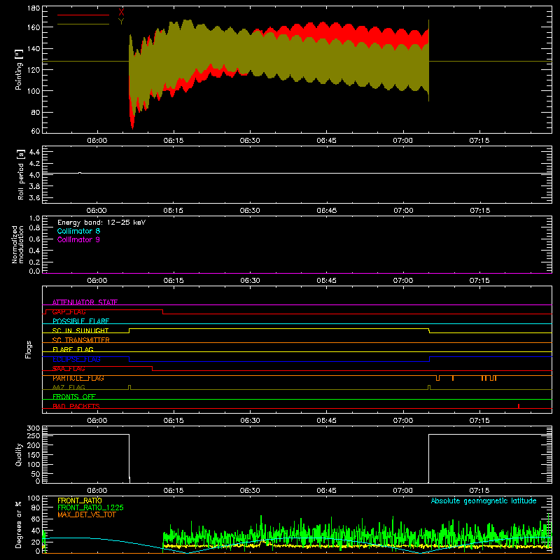The height and width of the screenshot is (560, 560).
Task: Click the 180 tick on Pointing axis
Action: 34,8
